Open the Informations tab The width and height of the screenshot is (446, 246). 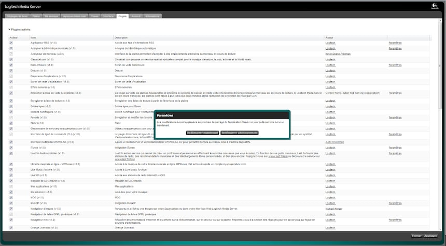point(152,16)
